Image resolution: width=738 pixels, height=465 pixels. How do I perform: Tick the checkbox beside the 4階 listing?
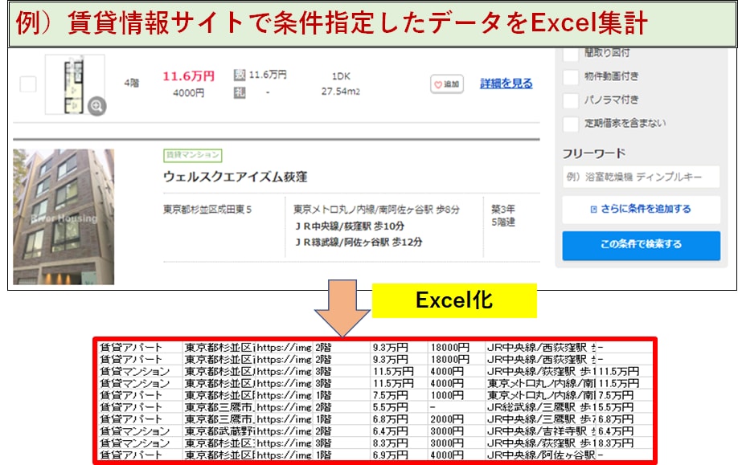tap(28, 84)
